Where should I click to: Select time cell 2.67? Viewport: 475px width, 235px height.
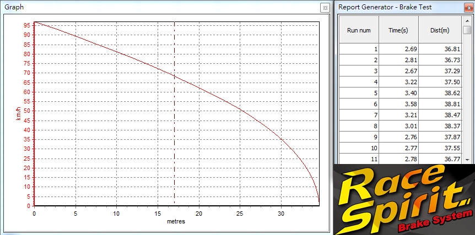398,71
